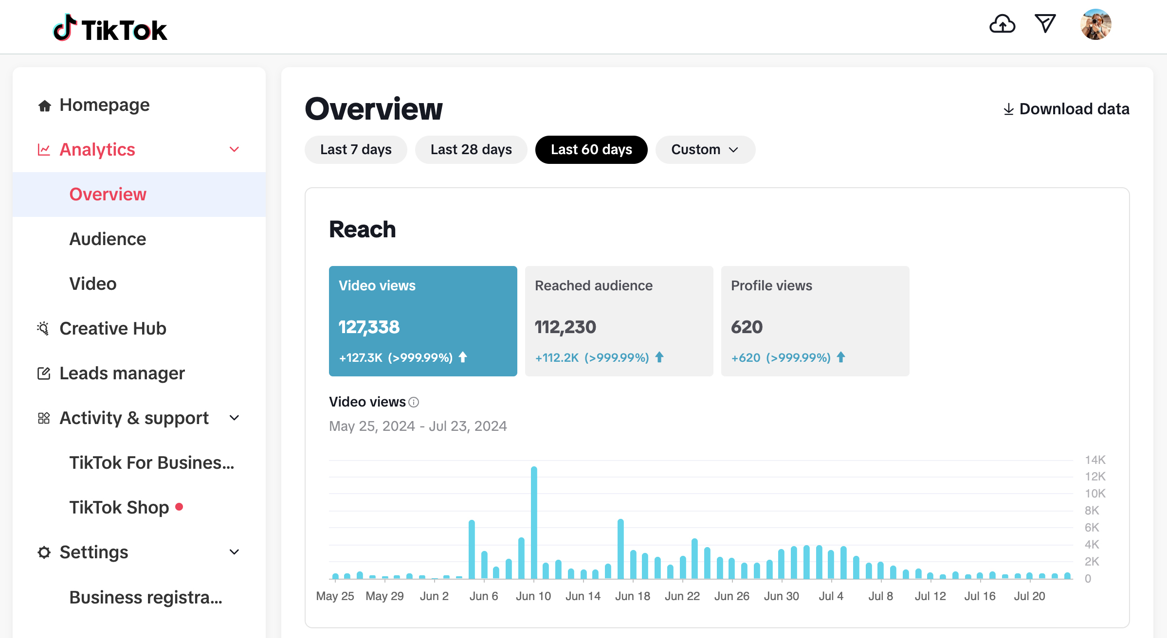
Task: Click the Profile views up arrow icon
Action: 841,357
